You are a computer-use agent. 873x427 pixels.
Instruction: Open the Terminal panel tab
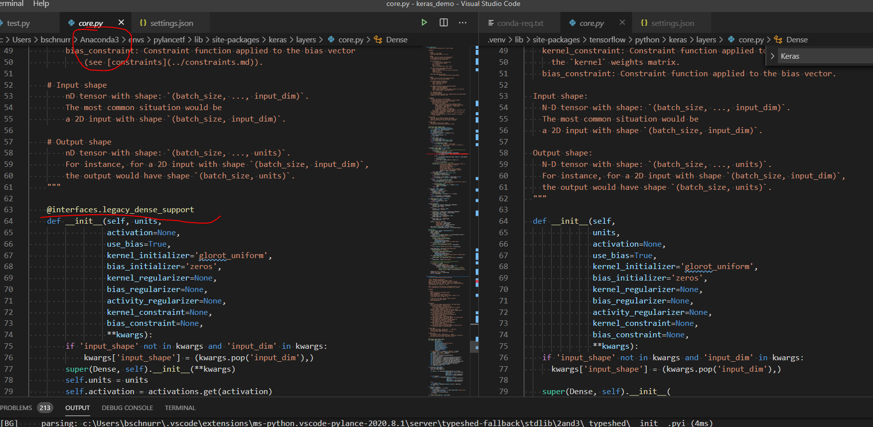[180, 408]
